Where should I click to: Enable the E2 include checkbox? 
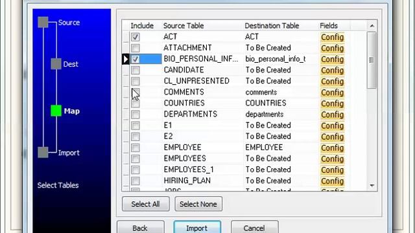point(136,137)
